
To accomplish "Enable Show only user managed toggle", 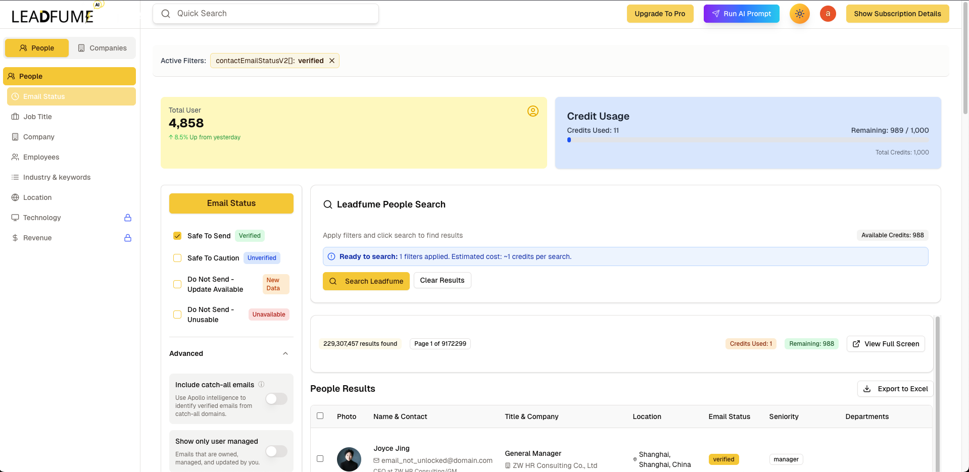I will pyautogui.click(x=276, y=451).
